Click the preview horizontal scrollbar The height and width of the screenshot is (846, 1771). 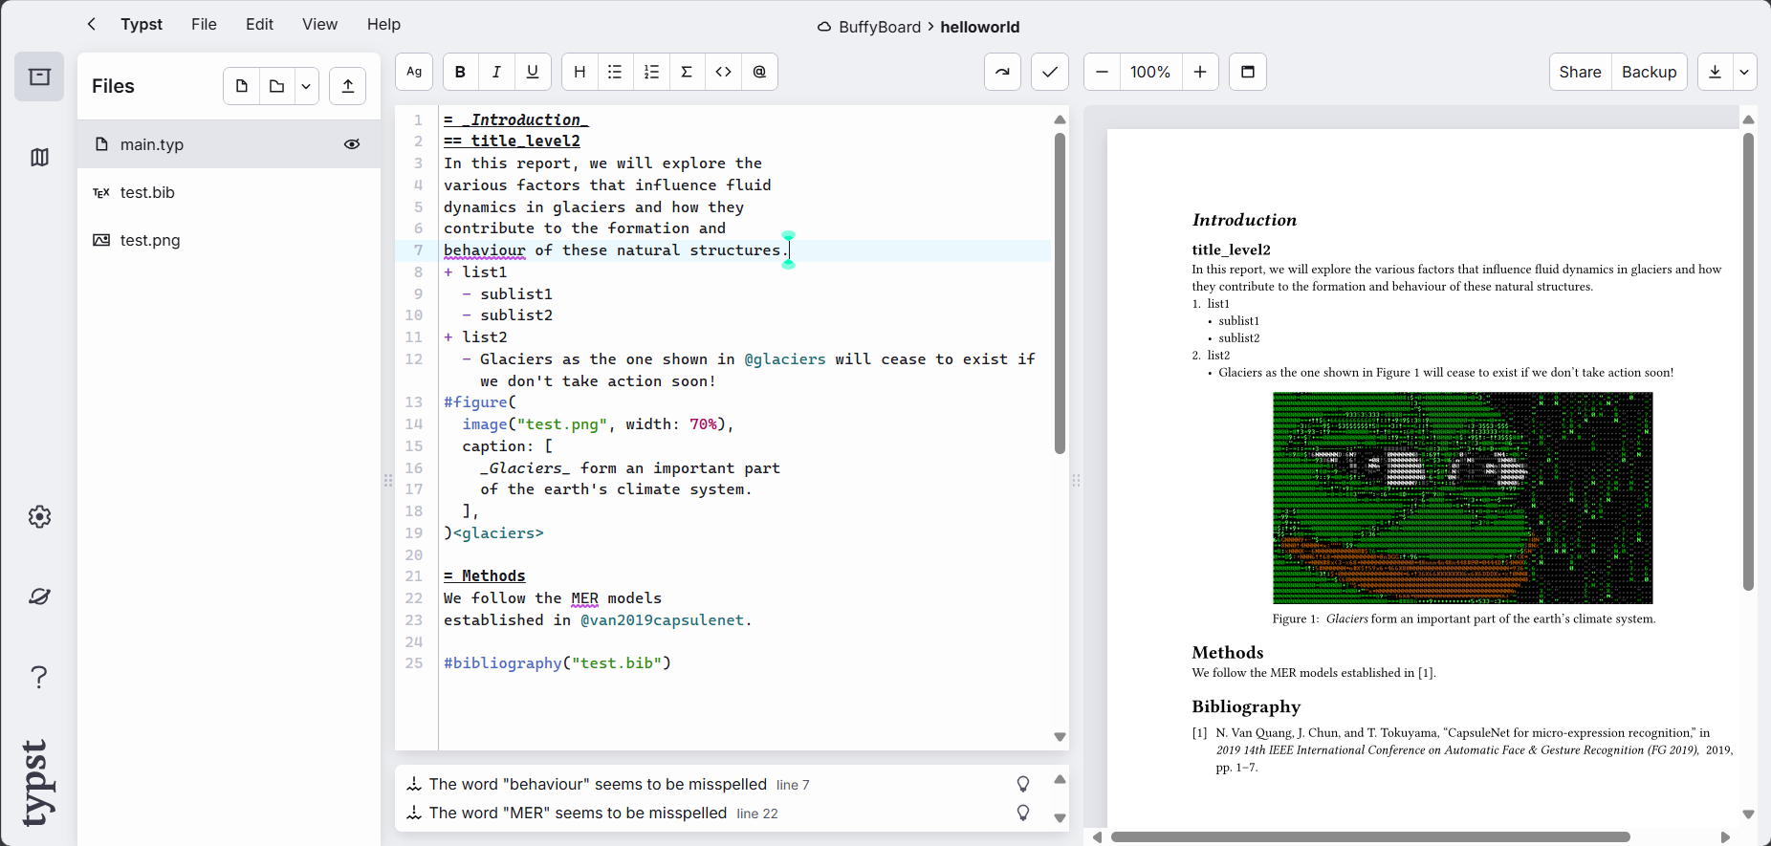pyautogui.click(x=1370, y=836)
